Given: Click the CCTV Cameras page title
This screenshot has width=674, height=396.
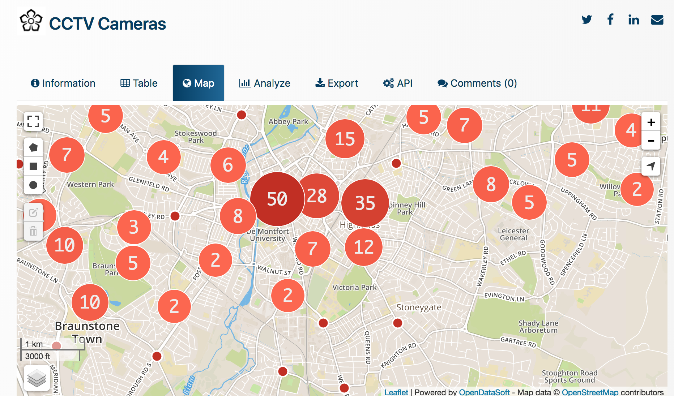Looking at the screenshot, I should [x=107, y=24].
